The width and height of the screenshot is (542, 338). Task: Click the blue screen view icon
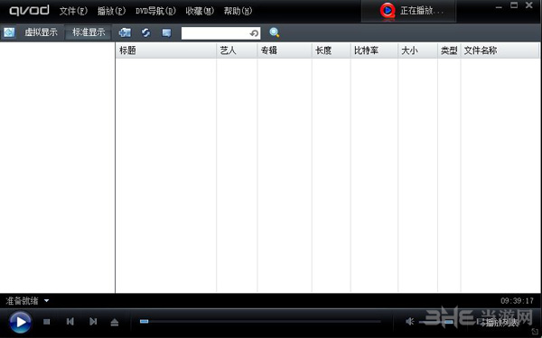click(x=166, y=32)
